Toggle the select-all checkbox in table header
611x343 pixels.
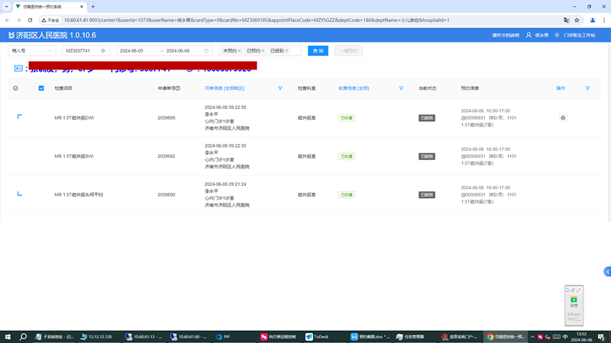41,88
